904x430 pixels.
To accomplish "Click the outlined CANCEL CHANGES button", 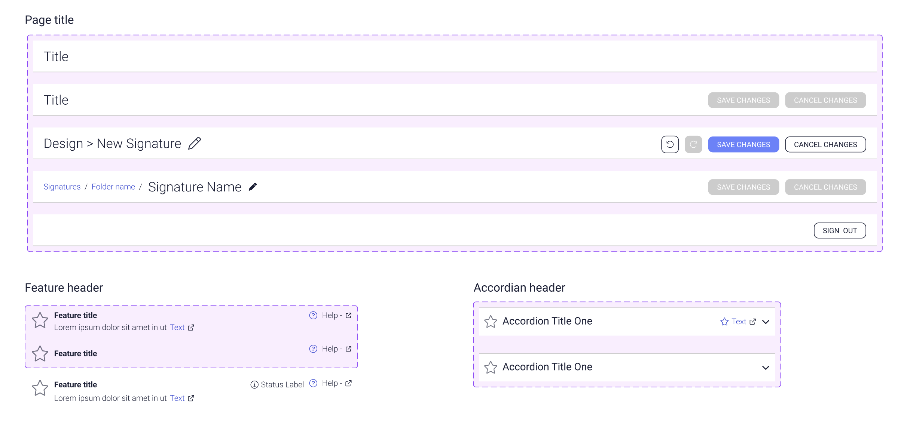I will click(825, 144).
